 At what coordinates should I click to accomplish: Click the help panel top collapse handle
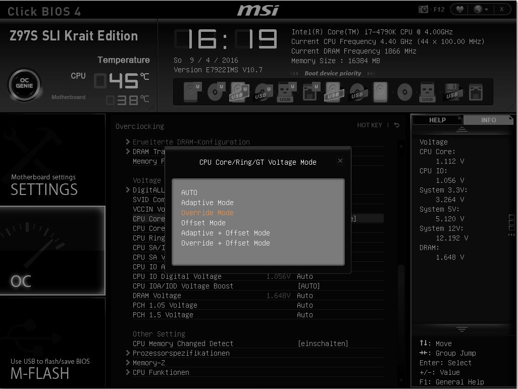(461, 129)
